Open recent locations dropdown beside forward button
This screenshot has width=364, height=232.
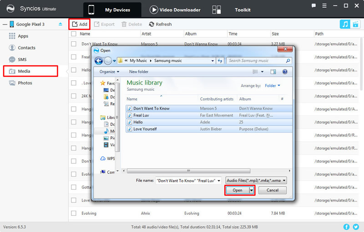coord(115,61)
